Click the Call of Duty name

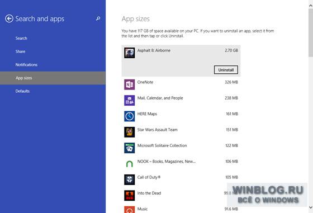(149, 177)
